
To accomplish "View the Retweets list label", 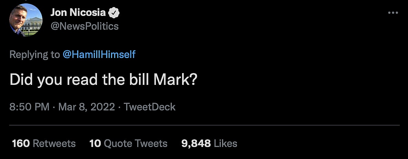I will click(x=54, y=143).
